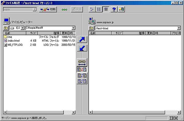Go up a folder in server panel

pyautogui.click(x=91, y=28)
